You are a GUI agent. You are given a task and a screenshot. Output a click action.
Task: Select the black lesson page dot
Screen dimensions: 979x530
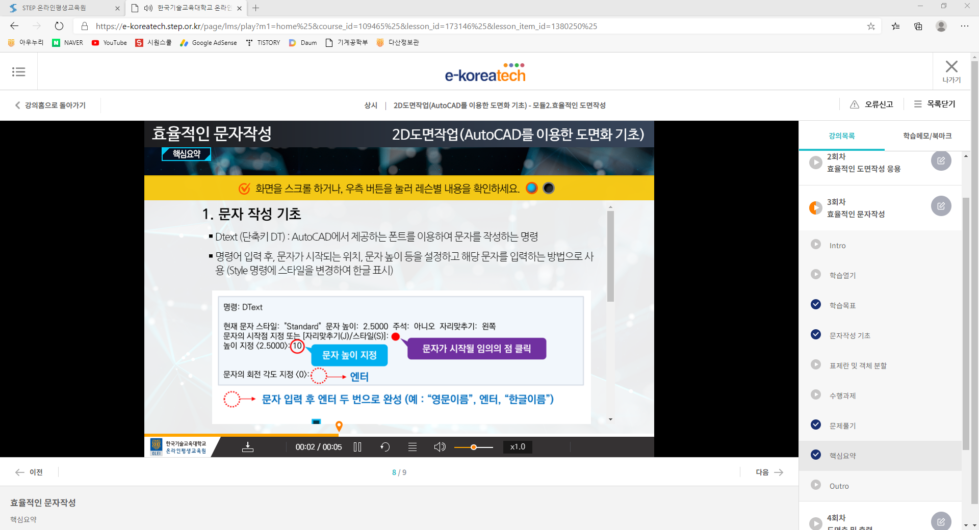tap(549, 188)
